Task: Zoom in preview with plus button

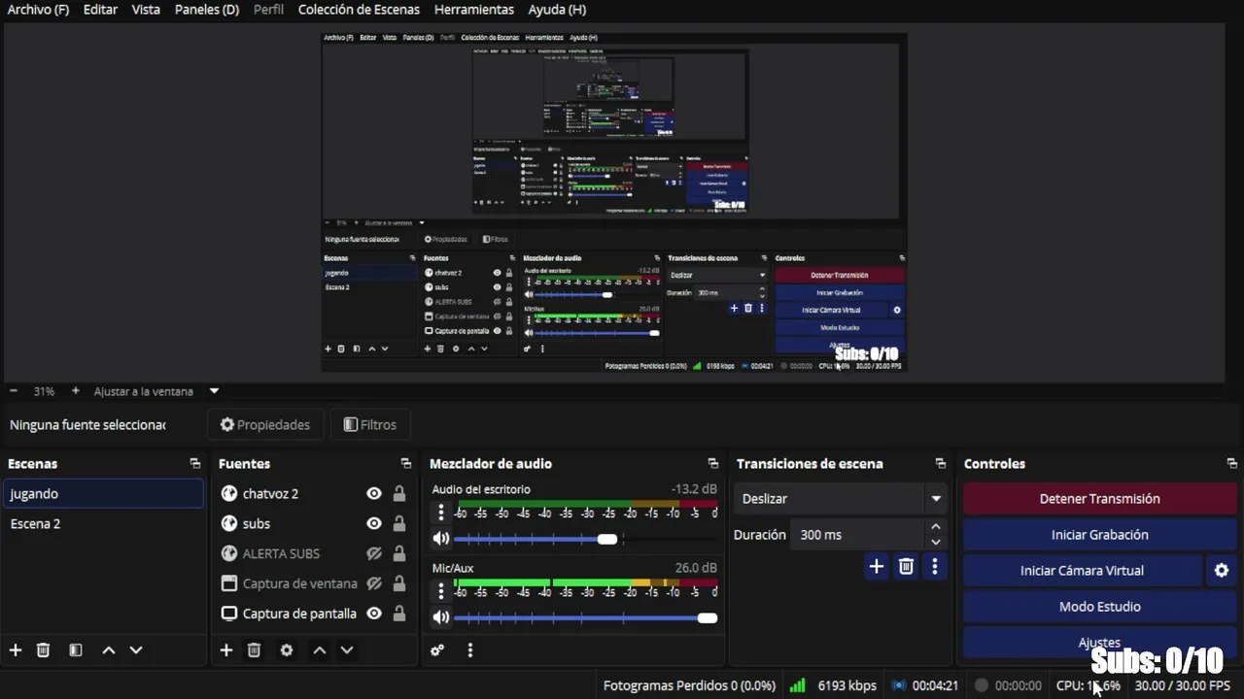Action: (x=75, y=391)
